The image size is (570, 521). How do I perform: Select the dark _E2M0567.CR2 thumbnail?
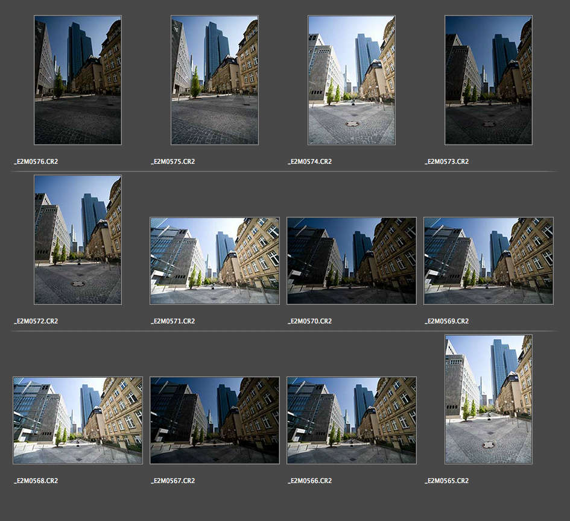point(215,420)
